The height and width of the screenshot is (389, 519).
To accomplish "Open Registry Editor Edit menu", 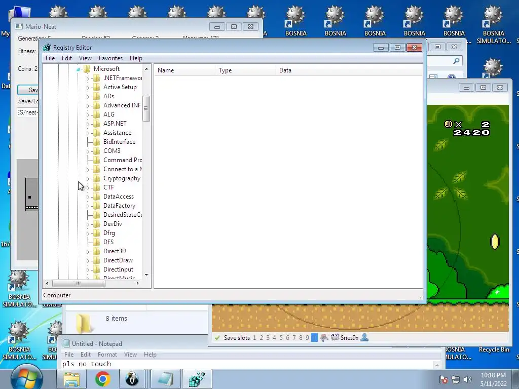I will point(67,58).
